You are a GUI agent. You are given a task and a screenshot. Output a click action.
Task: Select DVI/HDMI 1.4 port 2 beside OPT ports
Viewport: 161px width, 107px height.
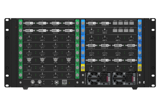(92, 23)
